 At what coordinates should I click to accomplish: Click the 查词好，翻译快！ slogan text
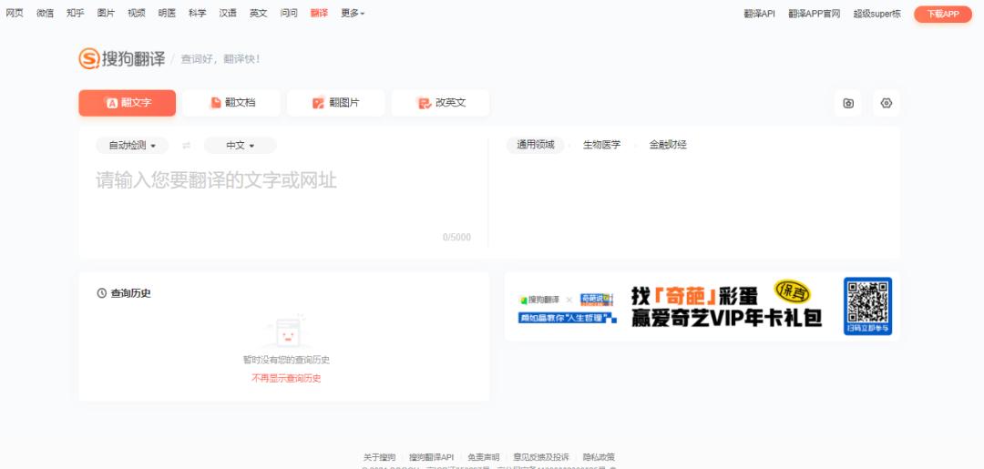point(220,59)
